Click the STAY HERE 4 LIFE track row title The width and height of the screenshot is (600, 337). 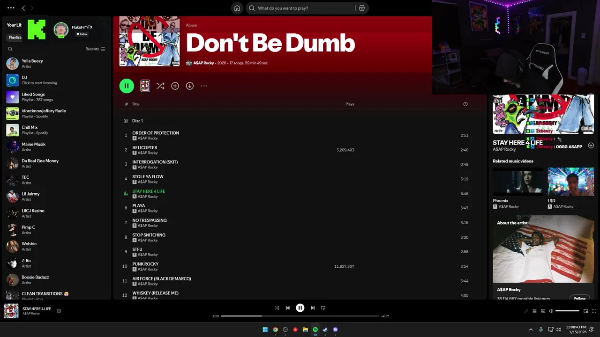click(149, 191)
